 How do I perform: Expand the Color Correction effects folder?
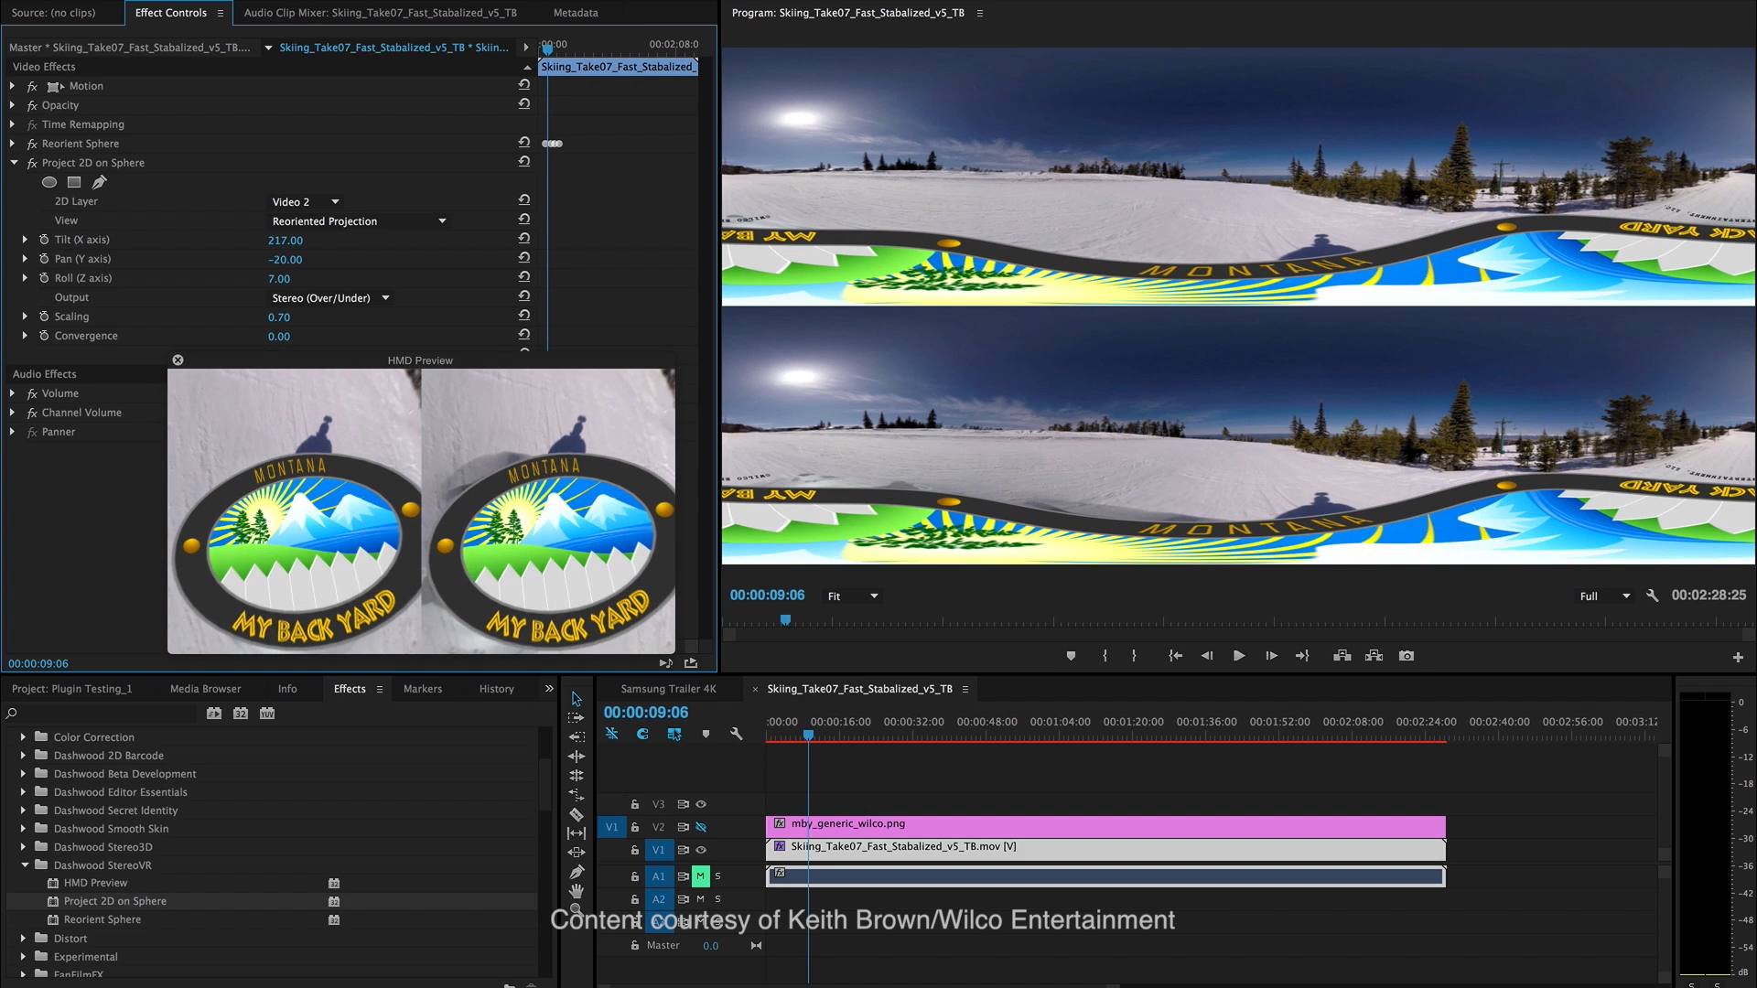tap(23, 736)
